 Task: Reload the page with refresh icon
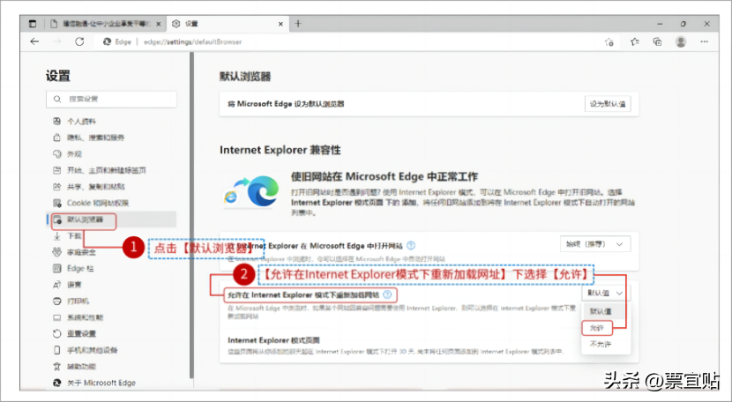(x=79, y=41)
